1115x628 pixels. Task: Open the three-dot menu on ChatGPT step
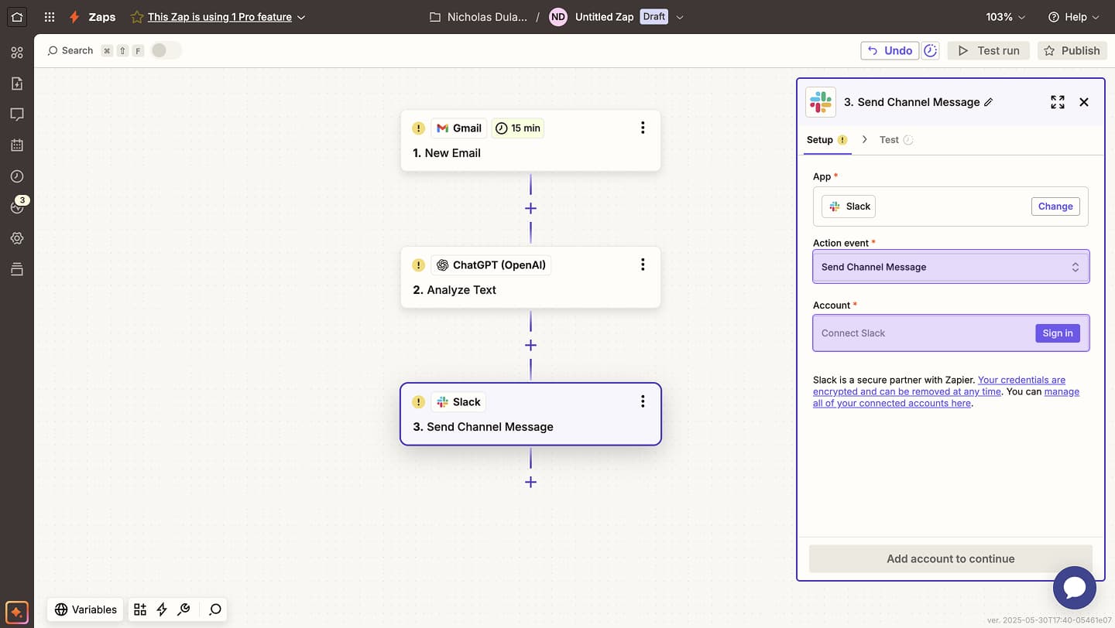(x=643, y=265)
